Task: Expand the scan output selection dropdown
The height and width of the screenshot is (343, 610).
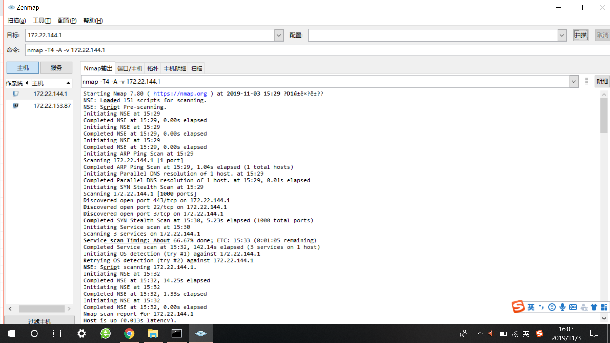Action: point(573,82)
